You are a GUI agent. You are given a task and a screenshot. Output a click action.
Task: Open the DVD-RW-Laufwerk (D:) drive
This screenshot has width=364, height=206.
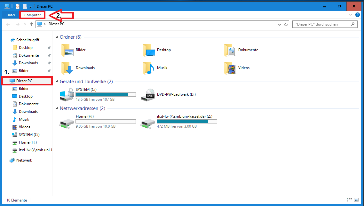click(148, 94)
